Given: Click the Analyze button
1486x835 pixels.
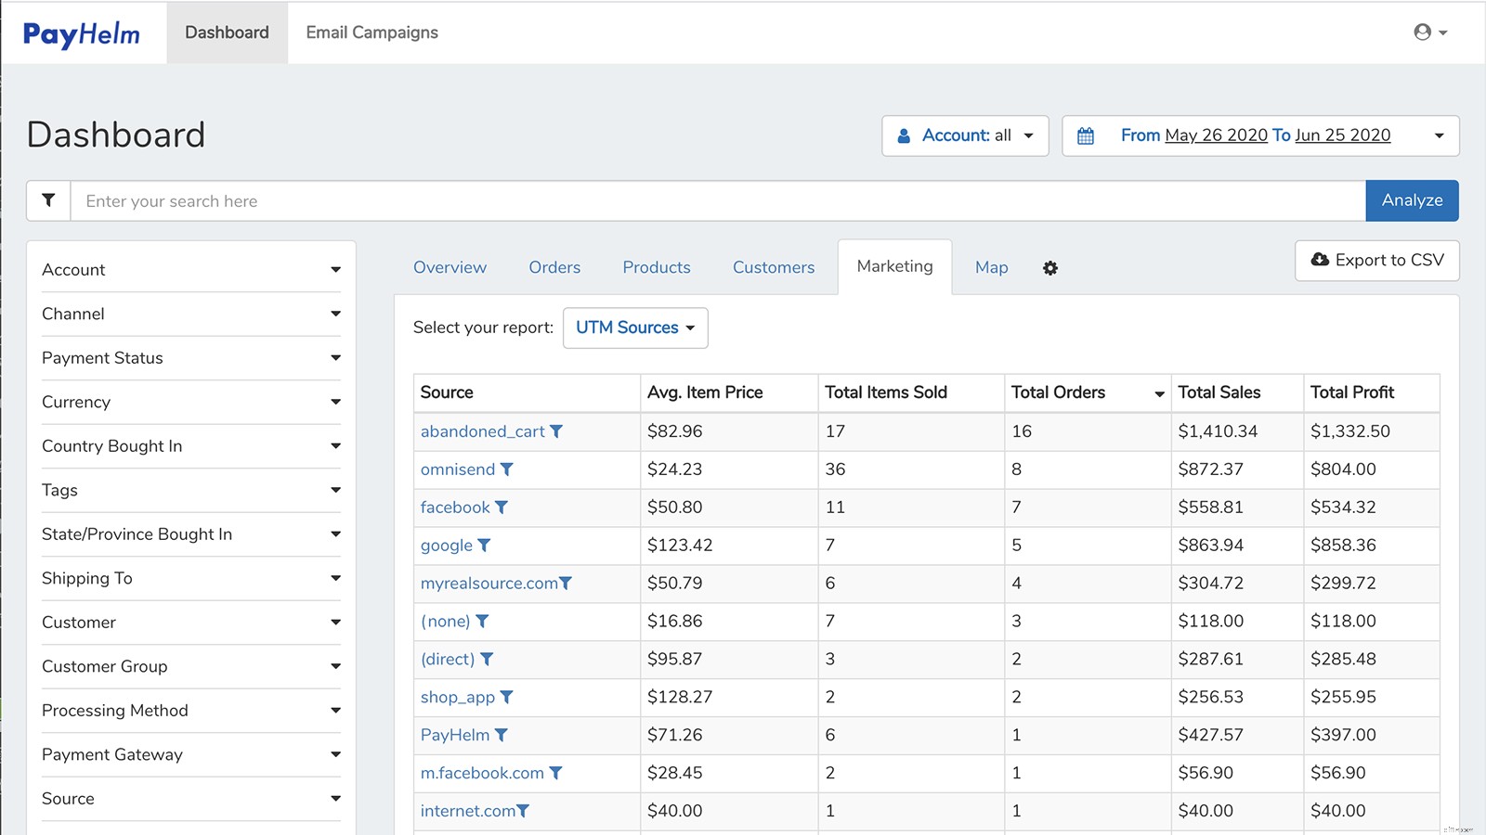Looking at the screenshot, I should coord(1411,200).
